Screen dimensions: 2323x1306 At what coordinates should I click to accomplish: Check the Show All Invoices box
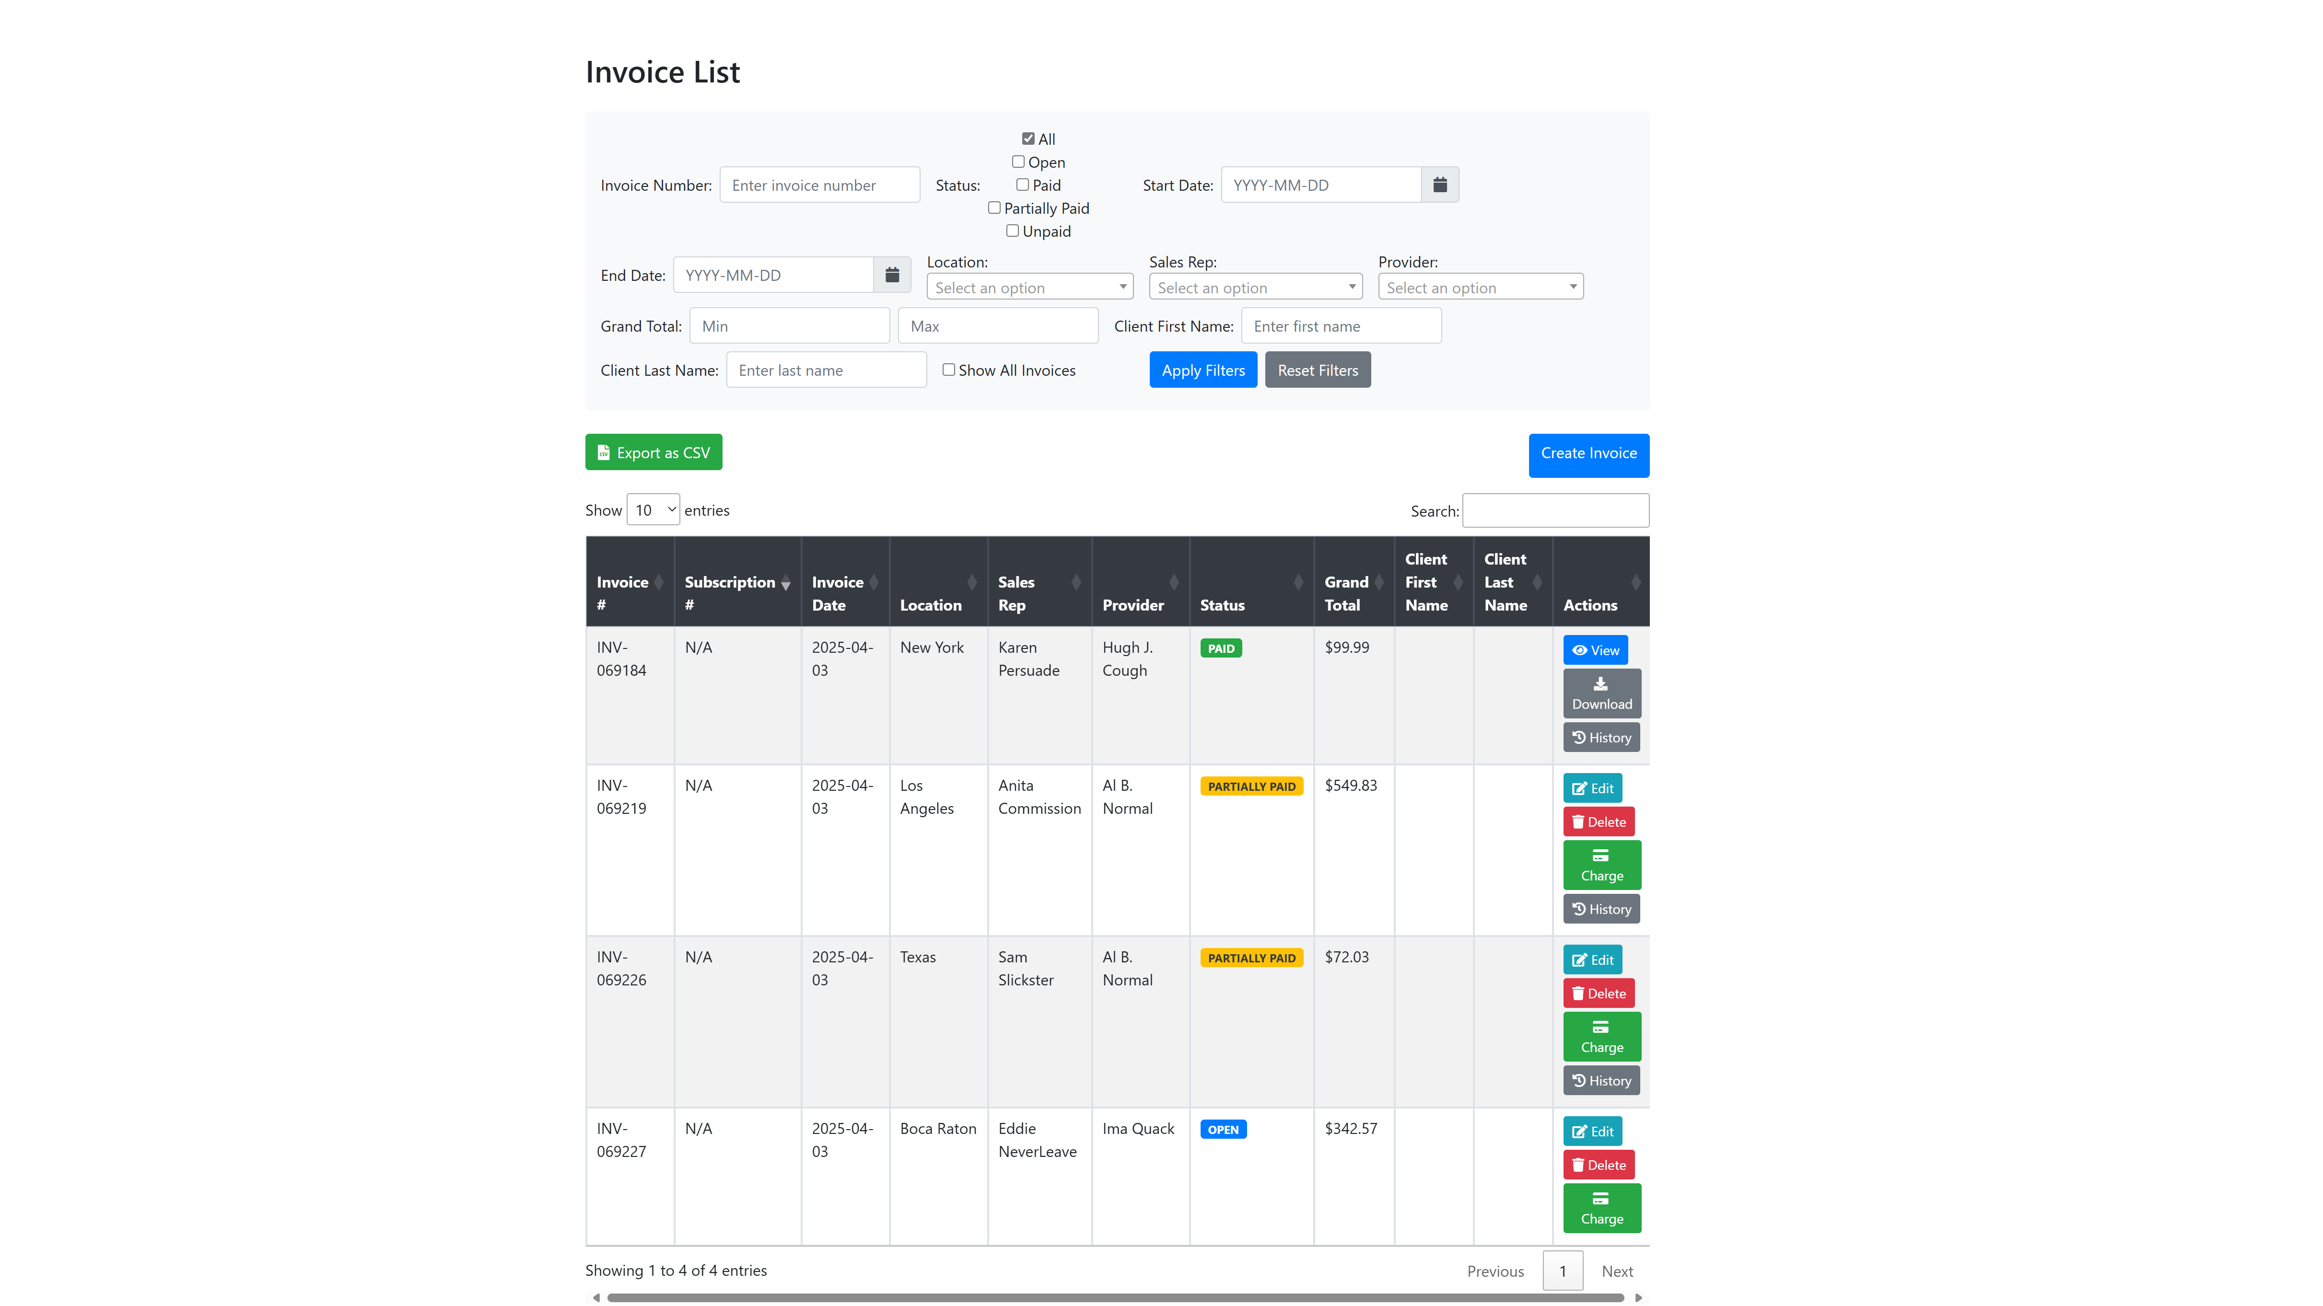pos(949,370)
